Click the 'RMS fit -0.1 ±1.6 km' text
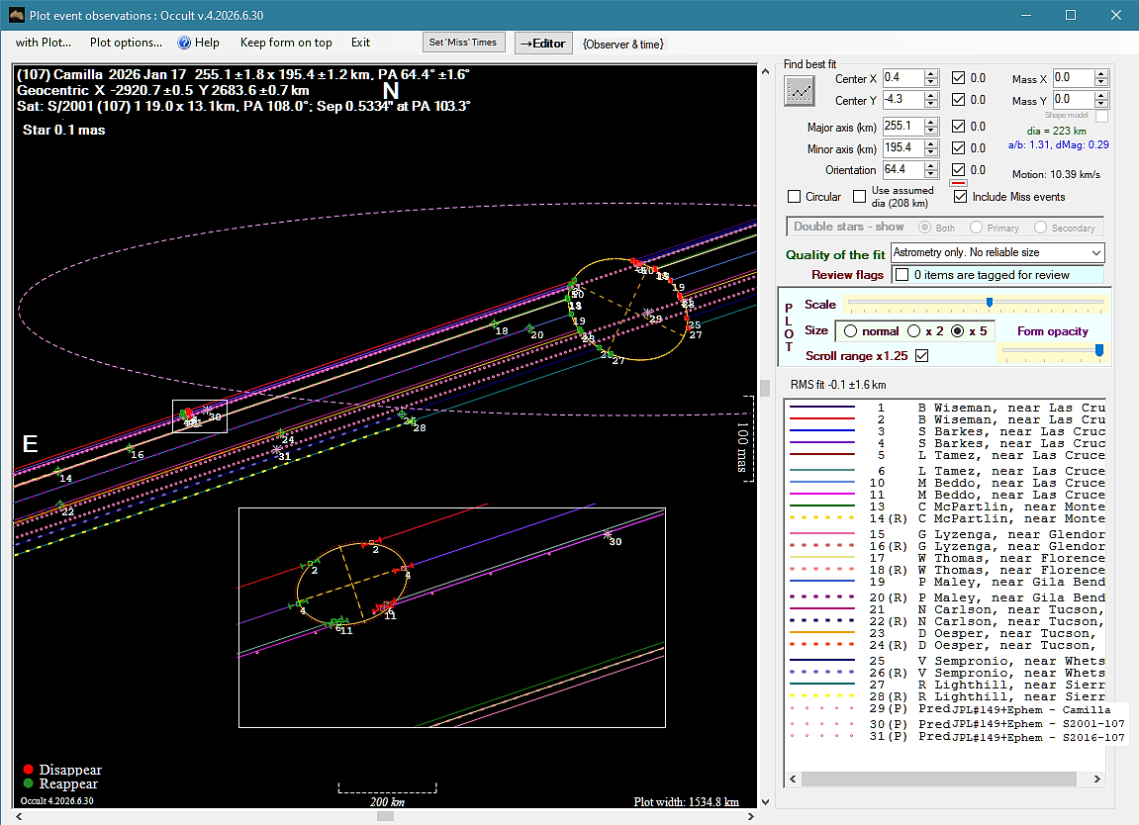Viewport: 1139px width, 825px height. point(838,385)
